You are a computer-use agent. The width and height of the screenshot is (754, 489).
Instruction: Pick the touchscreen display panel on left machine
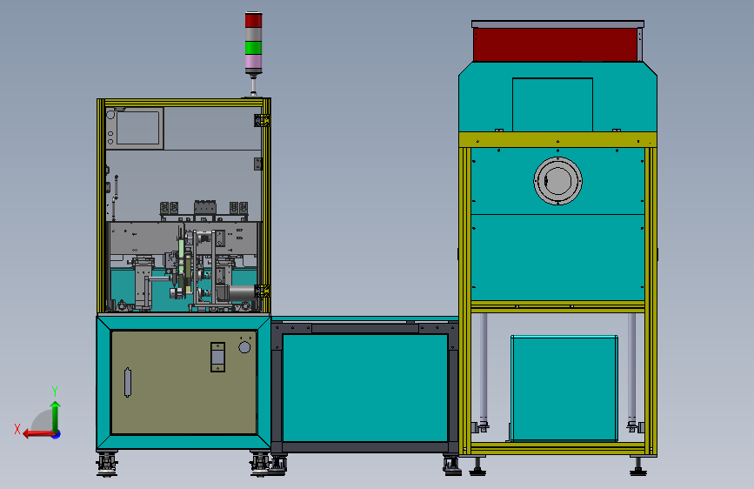138,128
